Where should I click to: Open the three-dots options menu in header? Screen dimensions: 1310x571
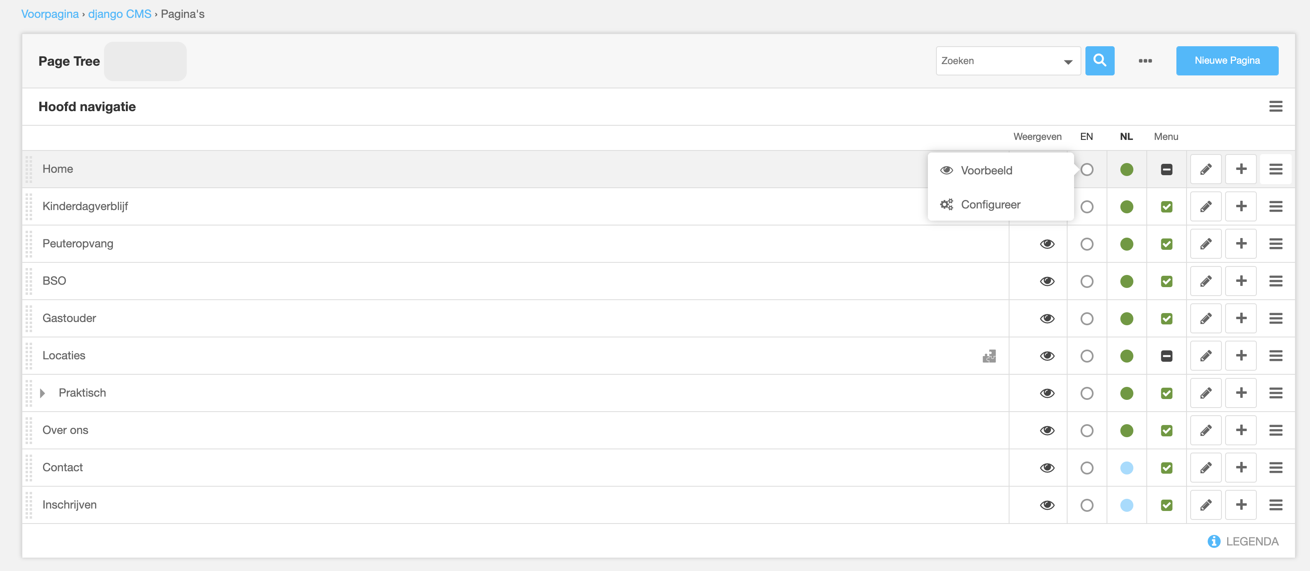[x=1145, y=61]
